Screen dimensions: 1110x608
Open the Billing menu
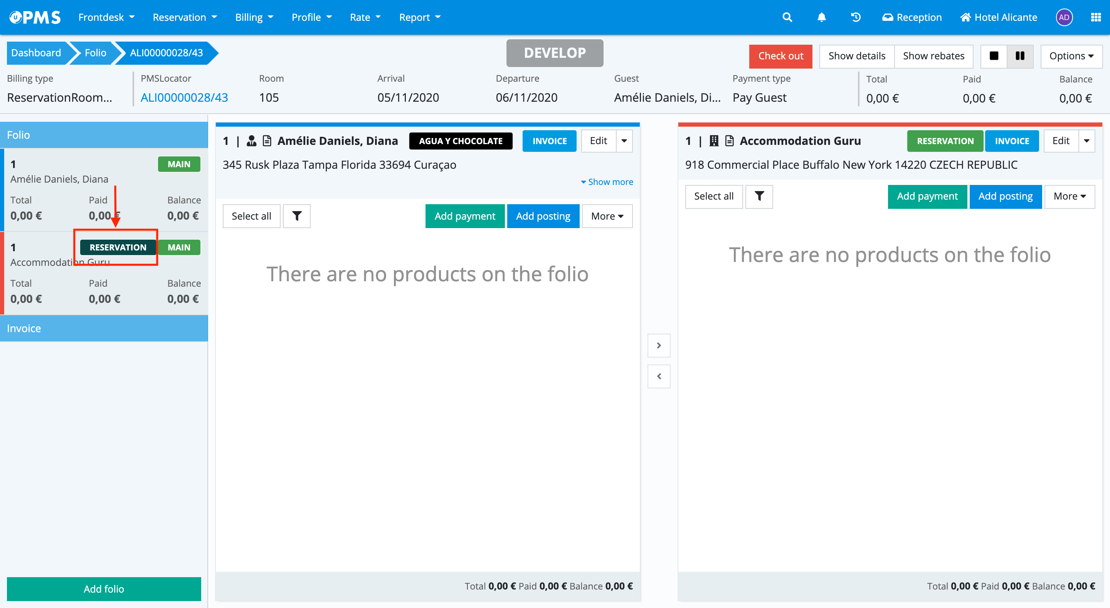254,17
